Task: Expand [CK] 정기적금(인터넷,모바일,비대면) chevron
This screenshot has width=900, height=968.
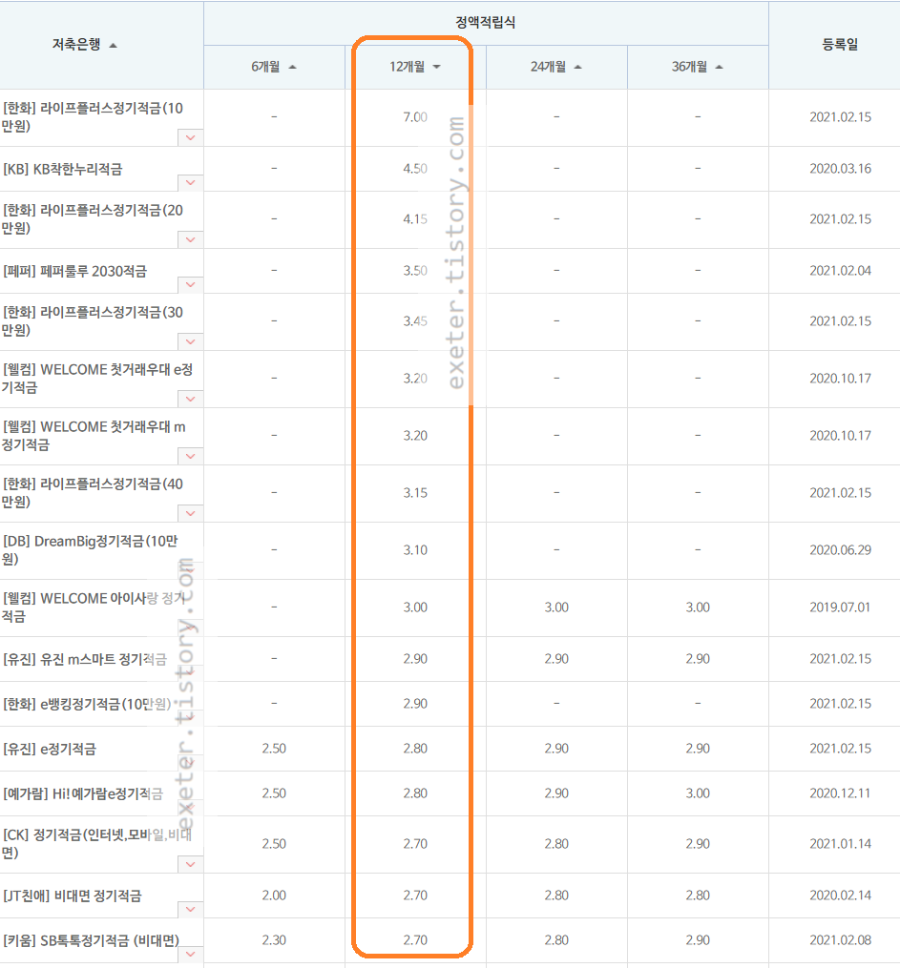Action: pos(190,864)
